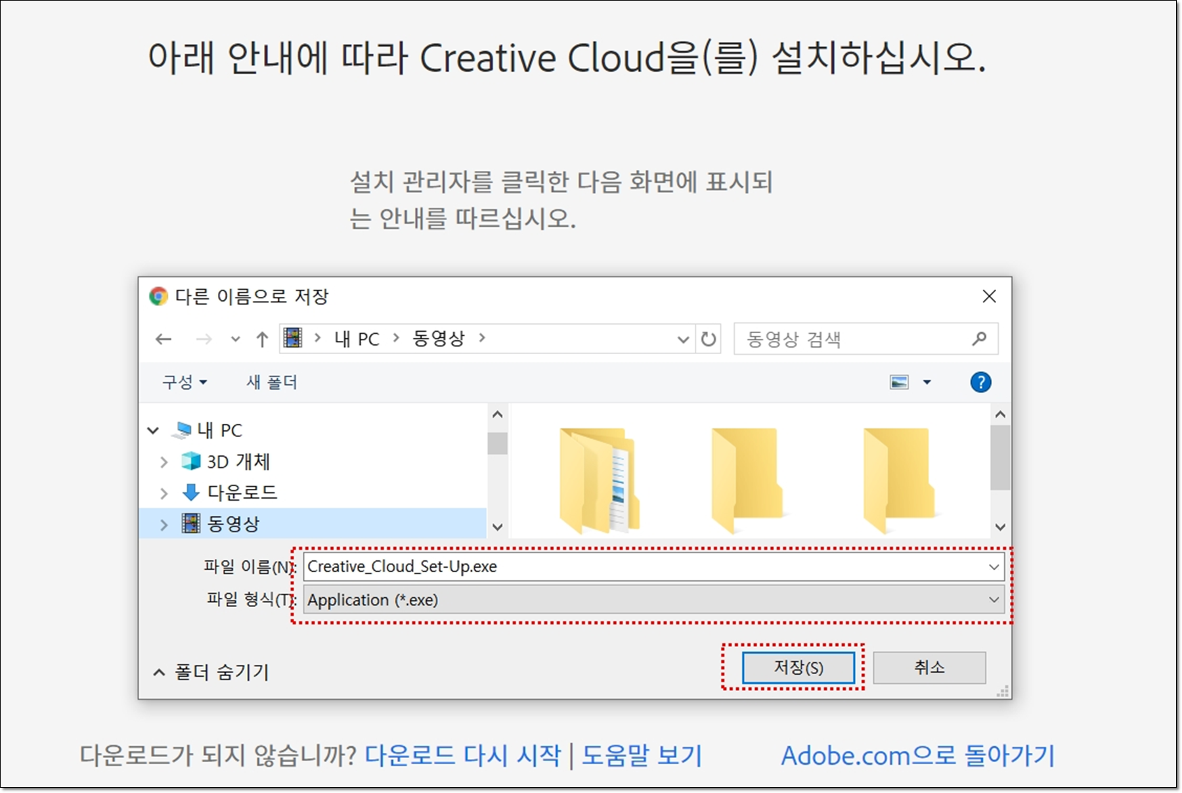The height and width of the screenshot is (793, 1182).
Task: Click the file list scroll up arrow
Action: (1000, 414)
